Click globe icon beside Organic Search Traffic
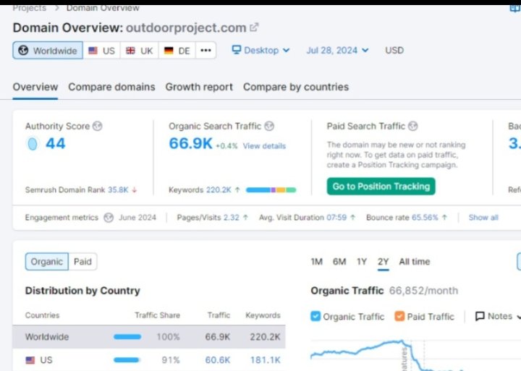521x371 pixels. (269, 127)
